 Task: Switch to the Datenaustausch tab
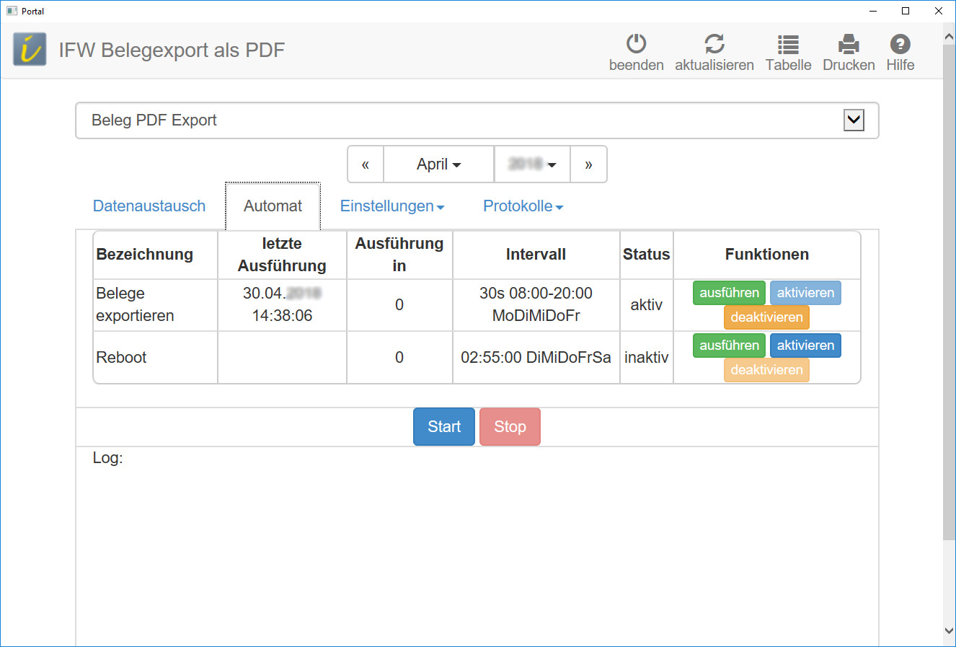point(149,206)
